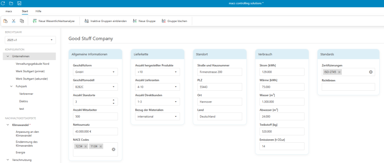Open file using the folder icon
This screenshot has width=384, height=163.
pos(11,3)
